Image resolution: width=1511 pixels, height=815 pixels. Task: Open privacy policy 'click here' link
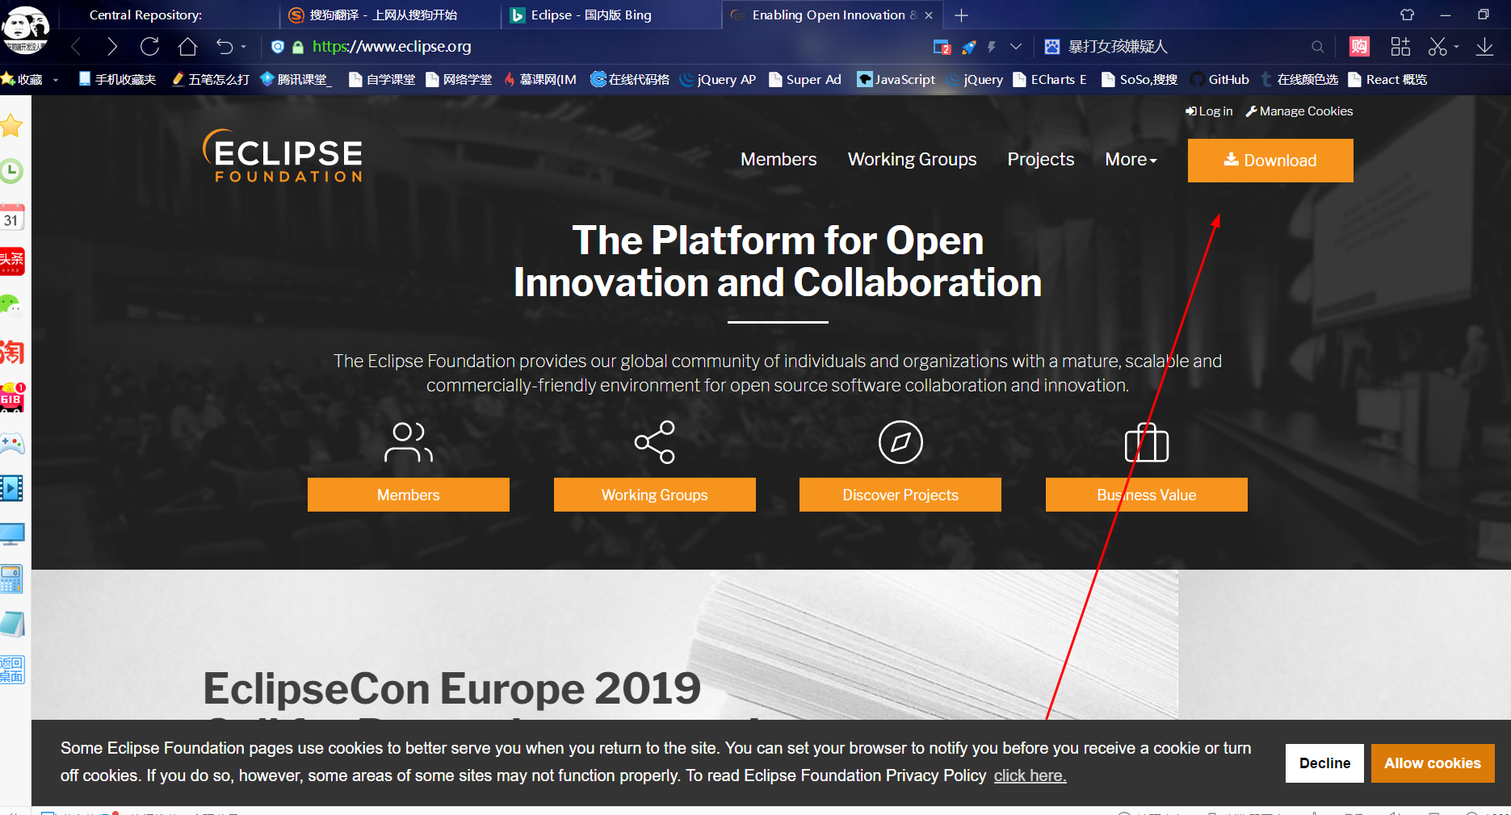click(x=1030, y=775)
